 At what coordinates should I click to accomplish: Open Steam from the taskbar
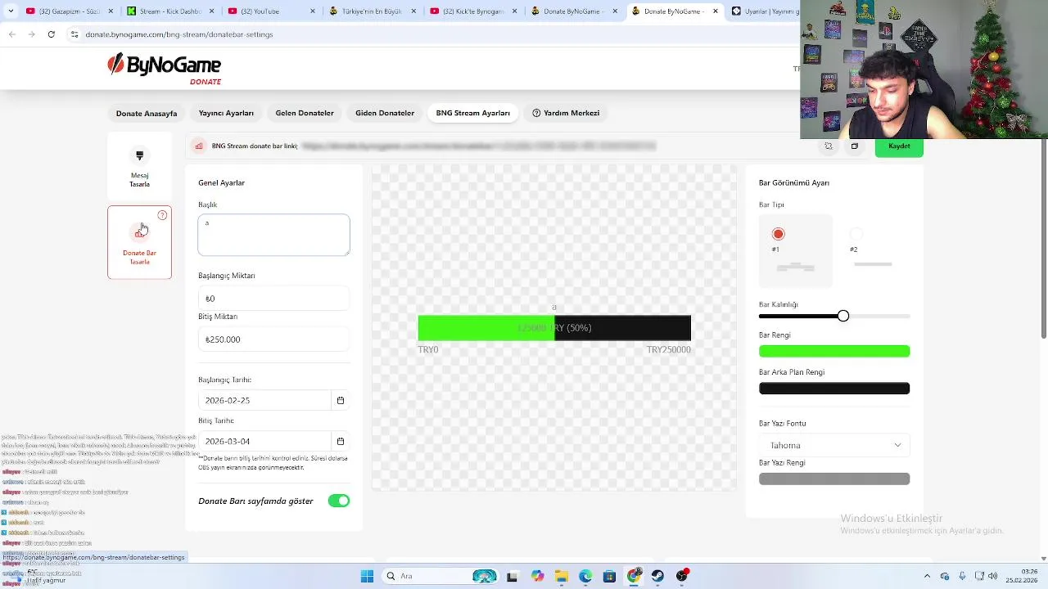pos(657,576)
